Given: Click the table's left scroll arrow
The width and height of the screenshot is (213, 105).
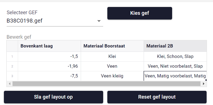Looking at the screenshot, I should 10,84.
